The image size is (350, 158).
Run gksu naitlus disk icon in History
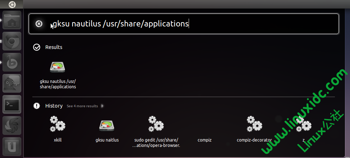[x=107, y=125]
